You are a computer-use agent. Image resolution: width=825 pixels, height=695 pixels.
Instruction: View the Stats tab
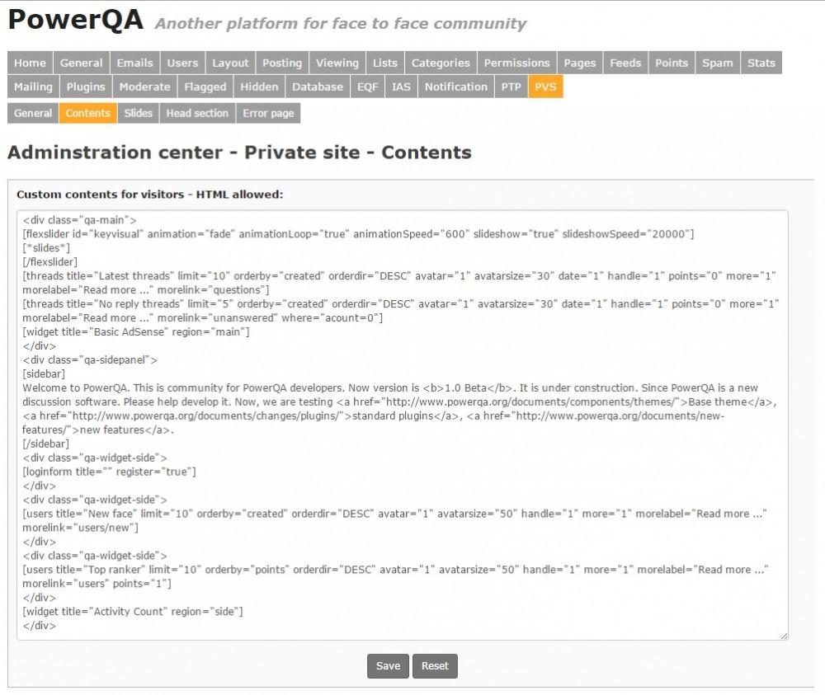point(761,63)
